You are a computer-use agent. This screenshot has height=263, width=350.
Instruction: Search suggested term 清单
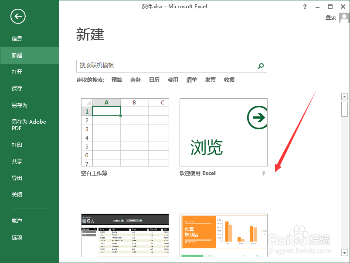tap(192, 80)
